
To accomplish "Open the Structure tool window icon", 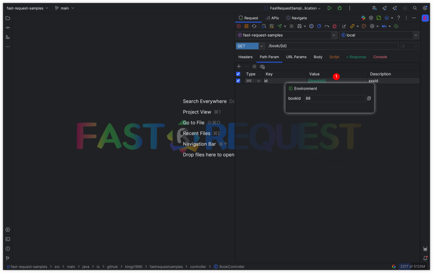I will click(8, 37).
